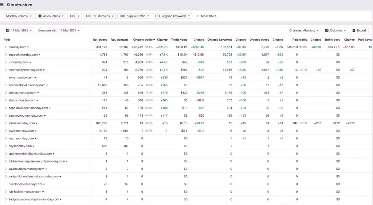This screenshot has width=373, height=205.
Task: Click ref. pages value 820,705
Action: [102, 123]
